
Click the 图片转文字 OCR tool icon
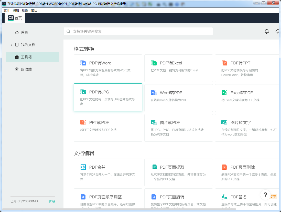coord(224,122)
